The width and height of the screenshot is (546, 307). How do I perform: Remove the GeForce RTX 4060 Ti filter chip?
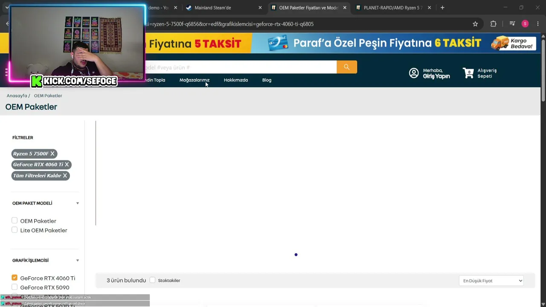pos(67,165)
